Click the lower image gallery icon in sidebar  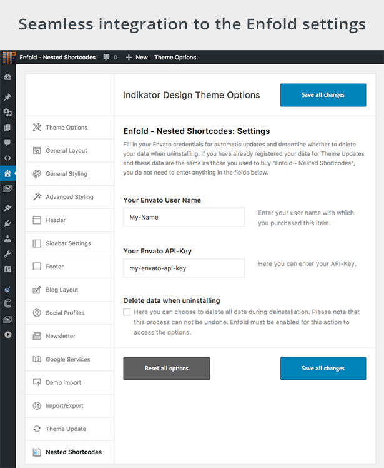pyautogui.click(x=7, y=320)
